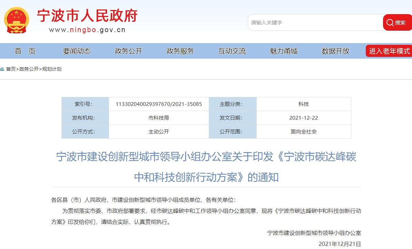Open the 政务服务 menu item

(180, 51)
